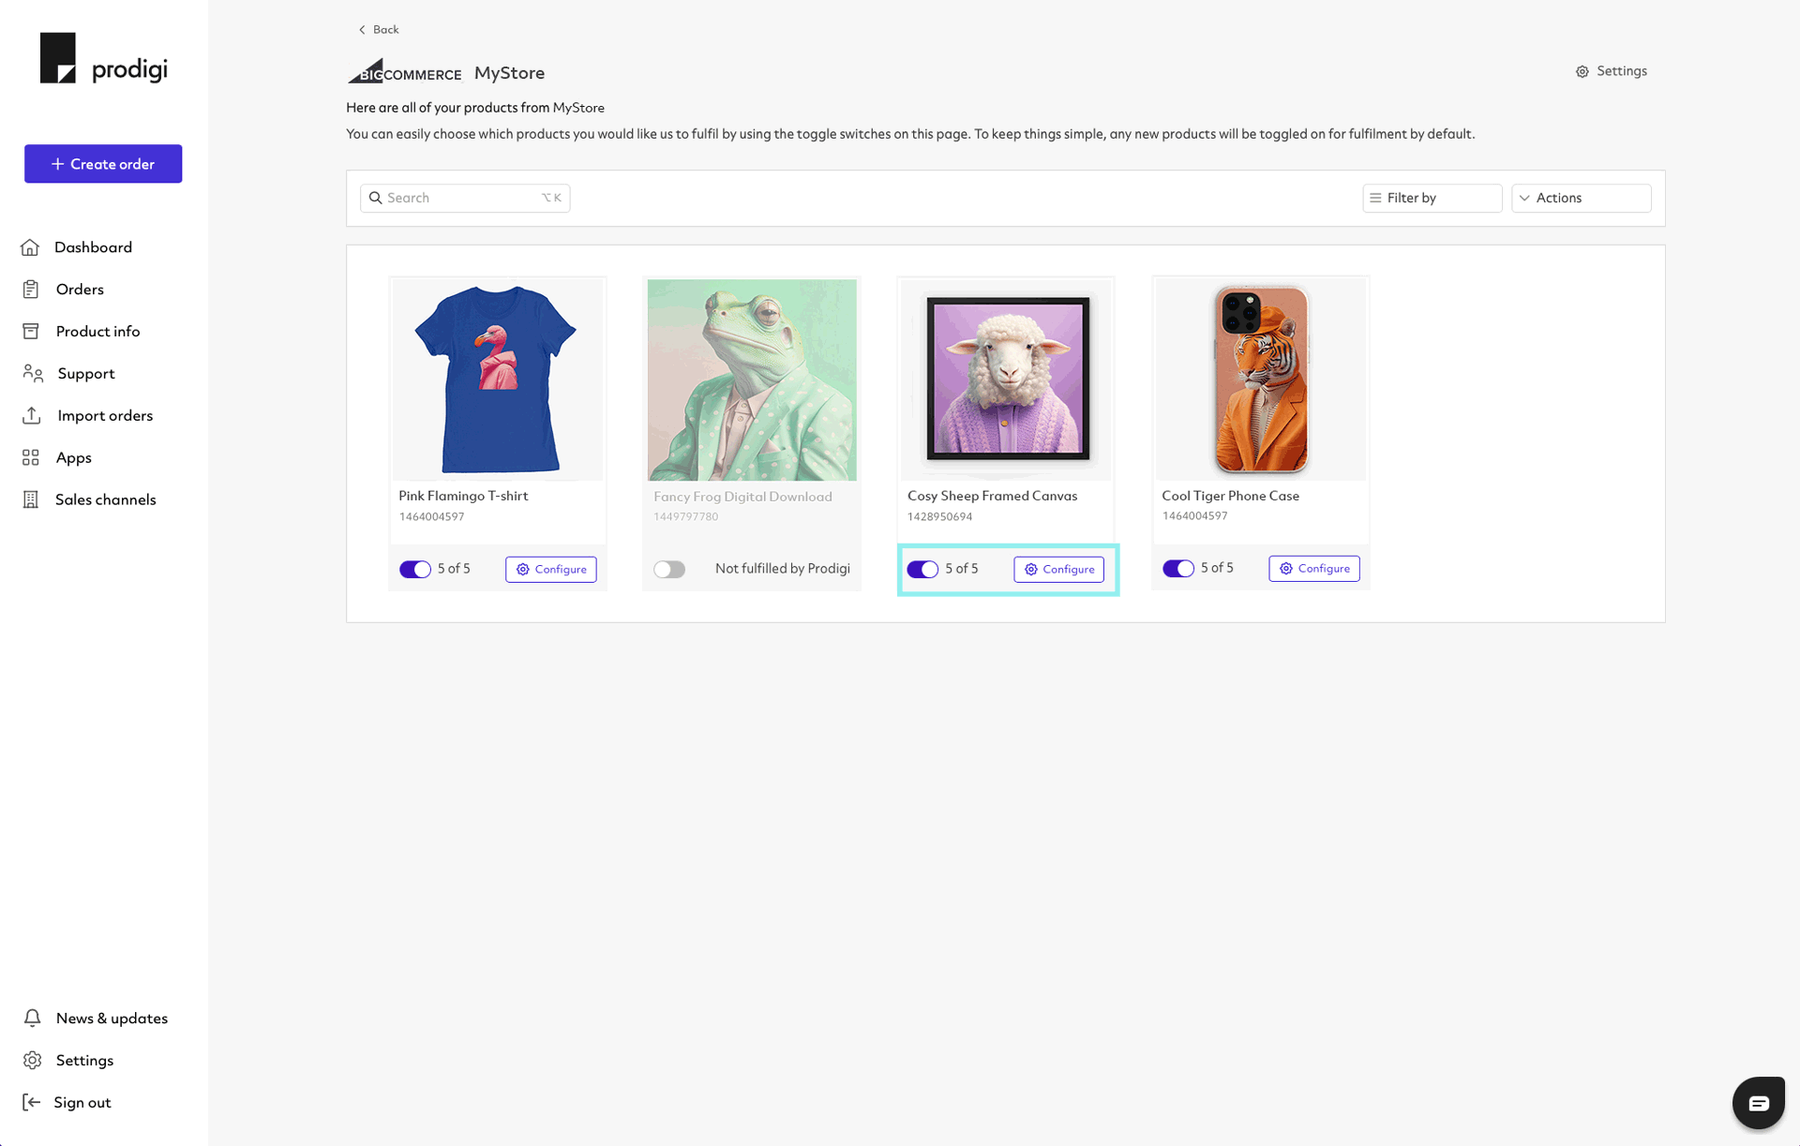1800x1146 pixels.
Task: Toggle fulfillment for Pink Flamingo T-shirt
Action: click(414, 567)
